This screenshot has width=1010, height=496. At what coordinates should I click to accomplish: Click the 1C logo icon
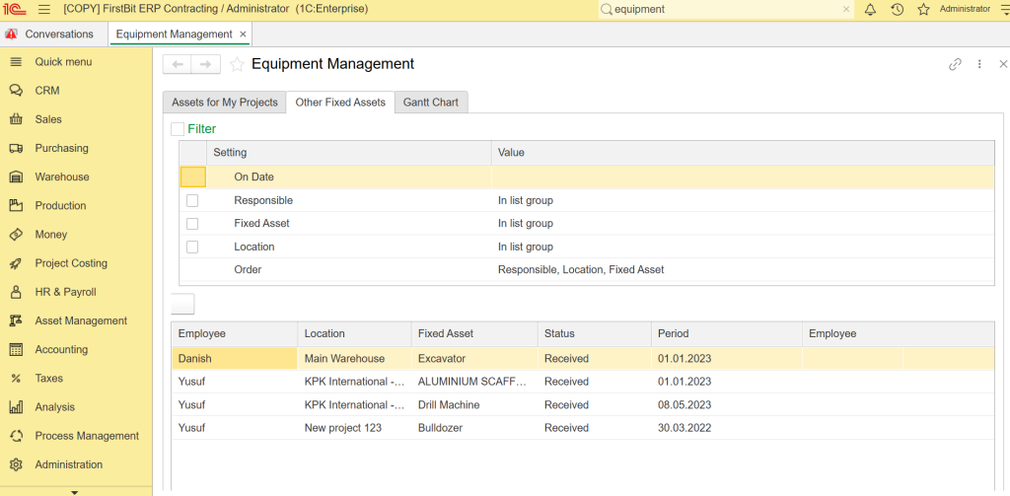[14, 10]
